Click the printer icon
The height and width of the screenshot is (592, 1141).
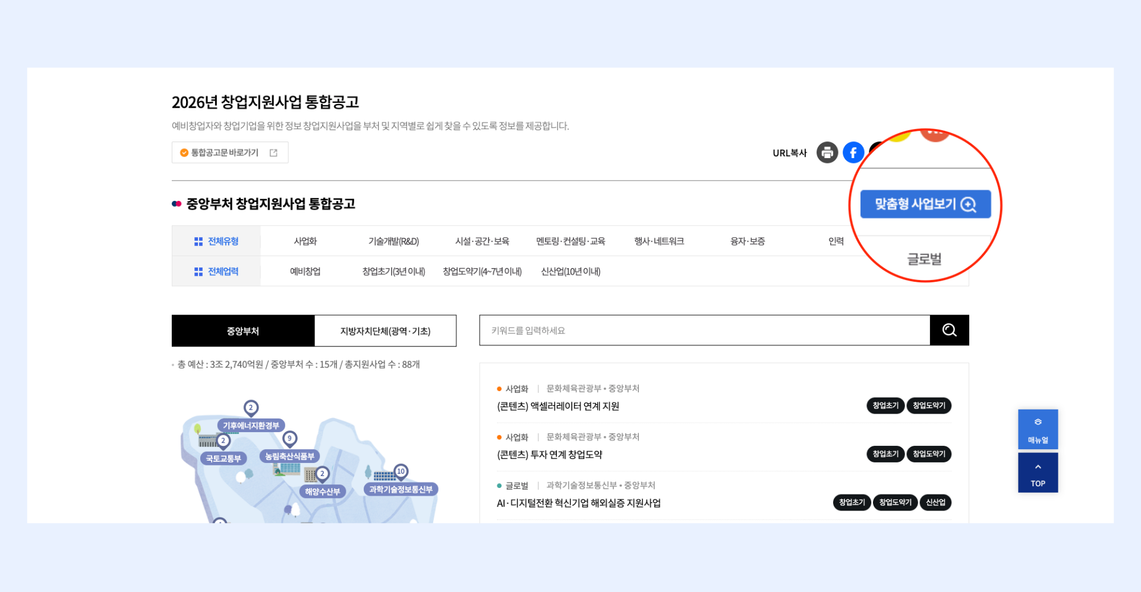(x=827, y=153)
